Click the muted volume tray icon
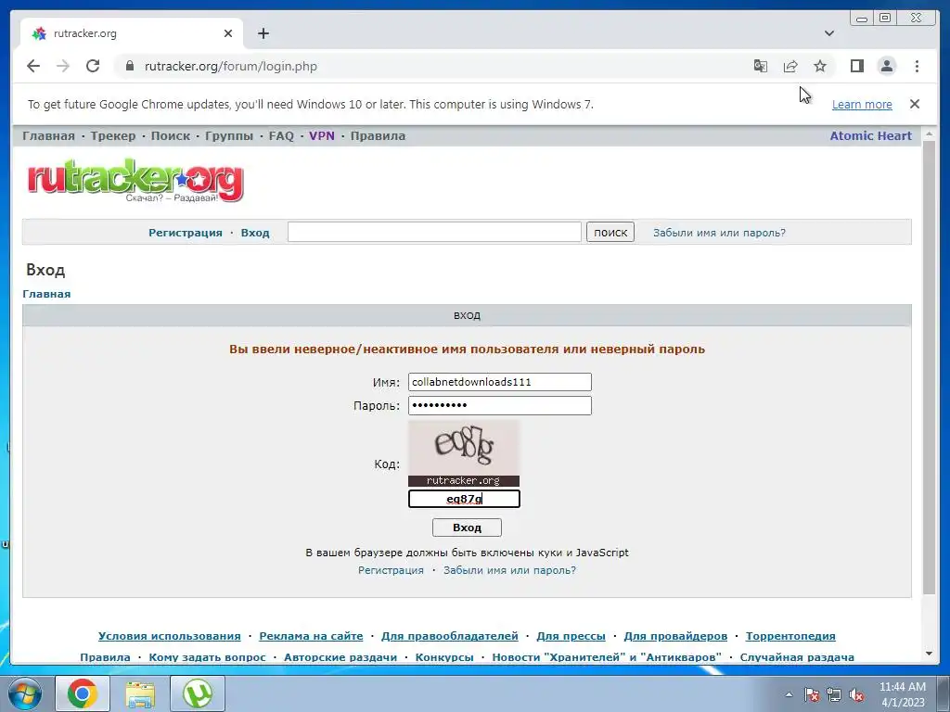This screenshot has height=712, width=950. click(x=856, y=694)
